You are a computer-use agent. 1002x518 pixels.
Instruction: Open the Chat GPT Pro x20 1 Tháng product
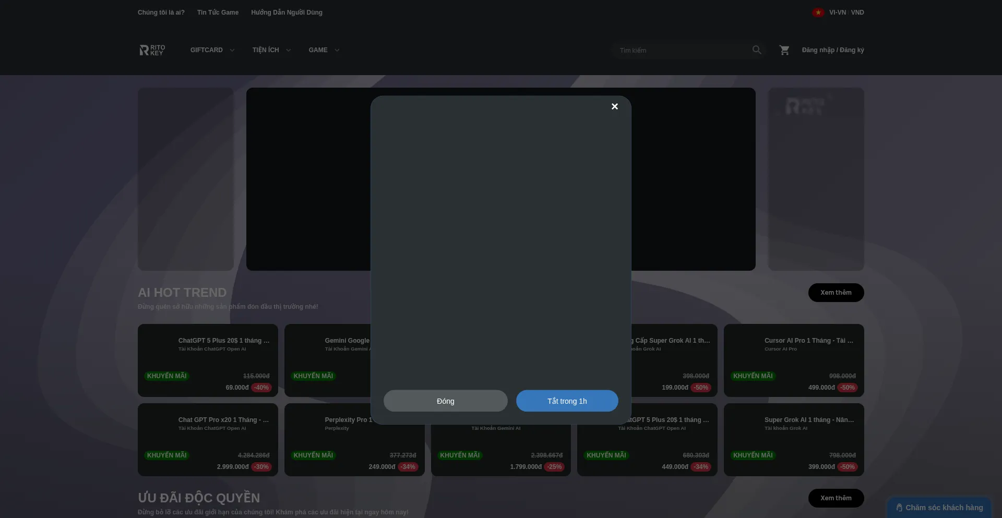pyautogui.click(x=208, y=440)
